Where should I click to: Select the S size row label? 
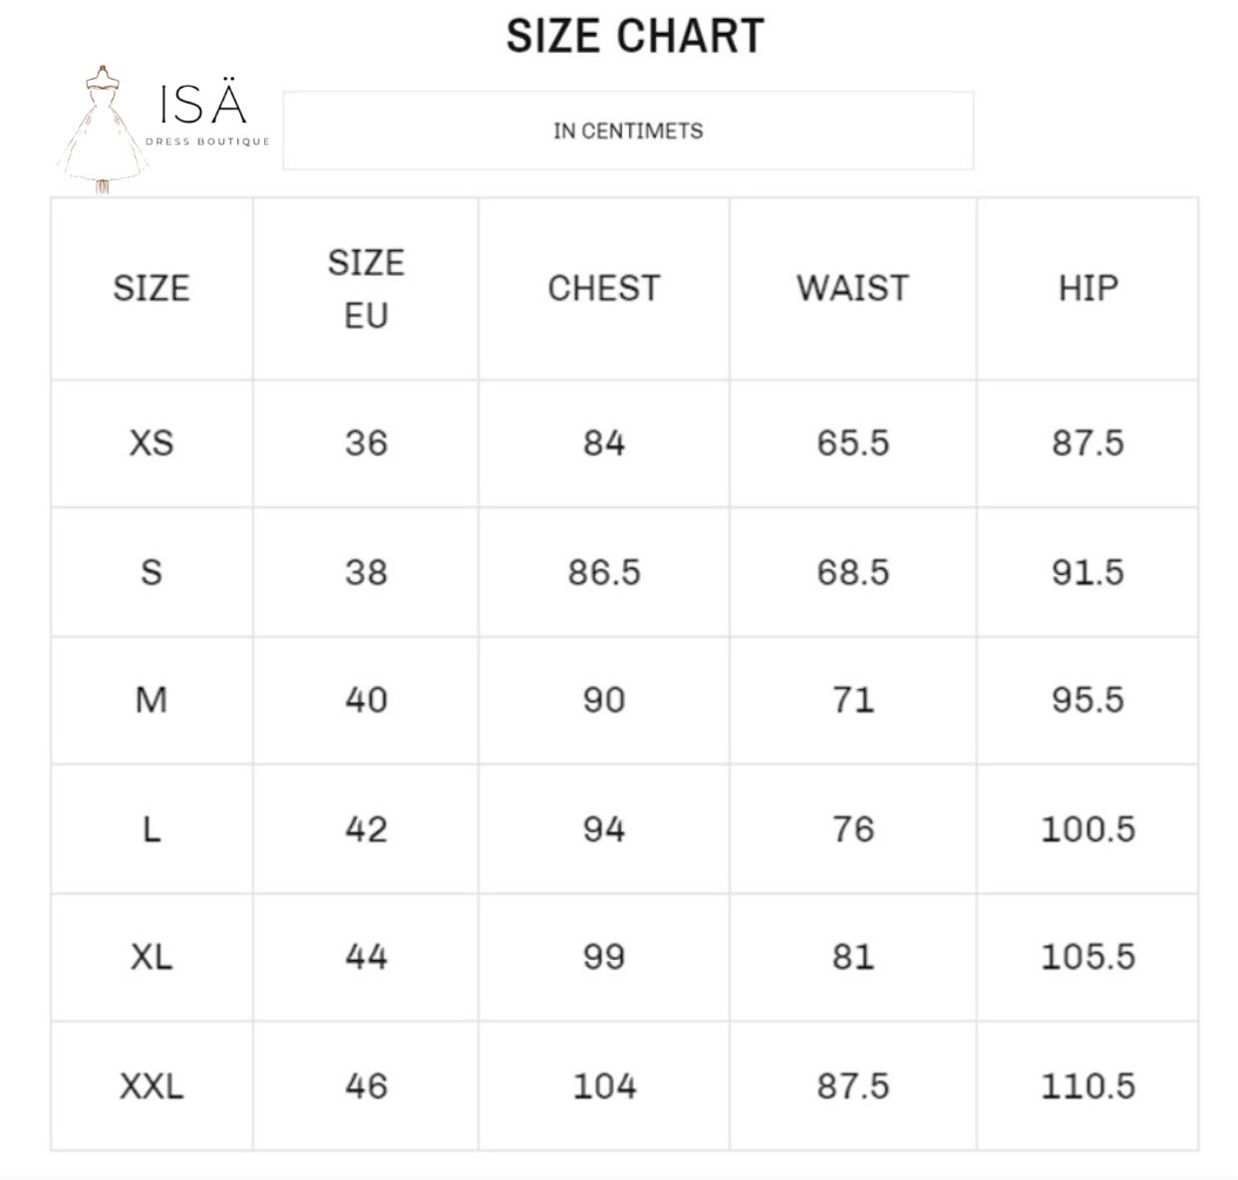point(152,572)
